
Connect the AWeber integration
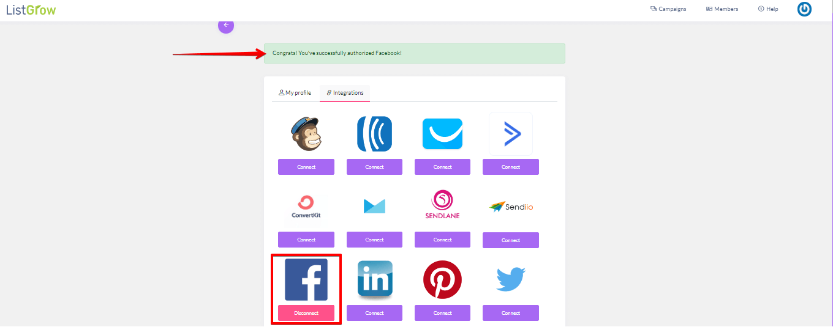point(374,167)
